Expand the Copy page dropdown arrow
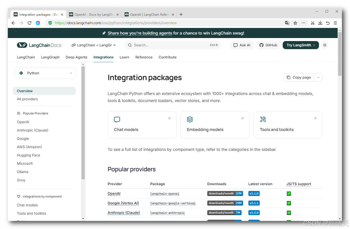350x229 pixels. tap(318, 77)
